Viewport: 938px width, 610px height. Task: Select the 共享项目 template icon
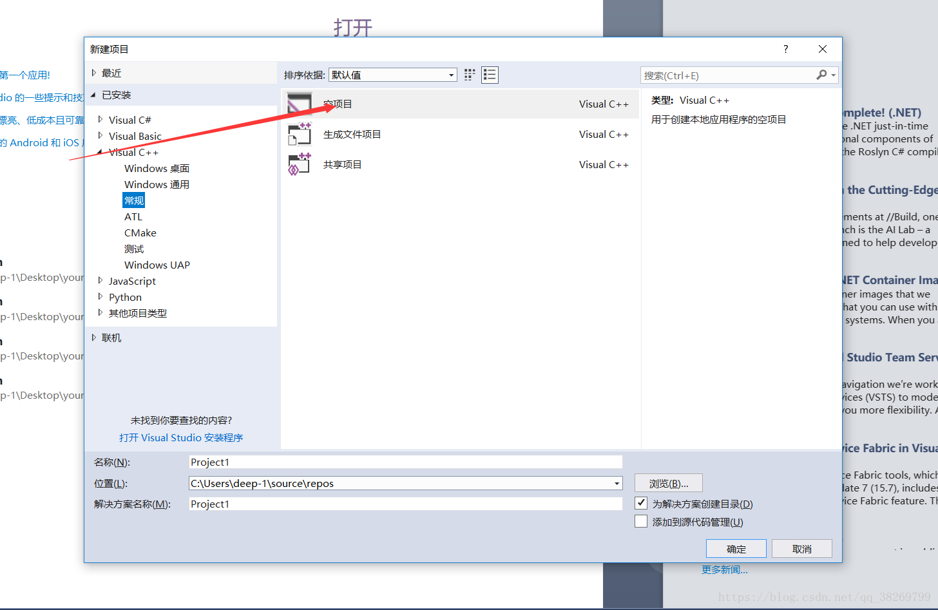[300, 164]
